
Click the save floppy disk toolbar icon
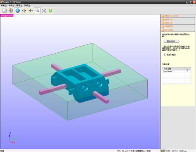click(x=5, y=11)
